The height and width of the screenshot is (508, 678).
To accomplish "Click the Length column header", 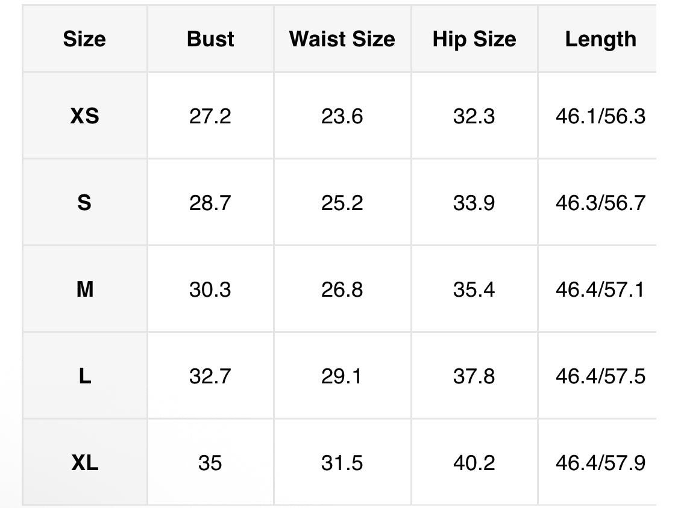I will (x=600, y=39).
